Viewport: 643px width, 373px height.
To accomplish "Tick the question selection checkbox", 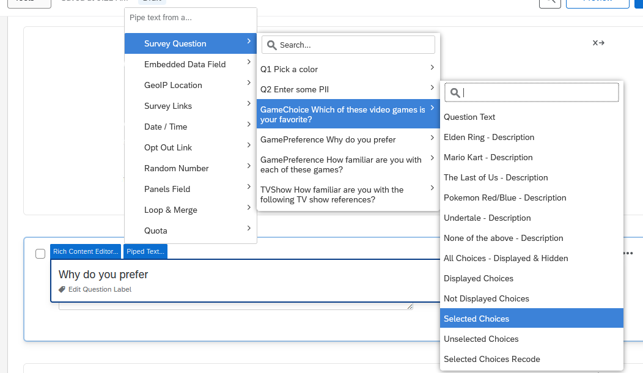I will 40,254.
